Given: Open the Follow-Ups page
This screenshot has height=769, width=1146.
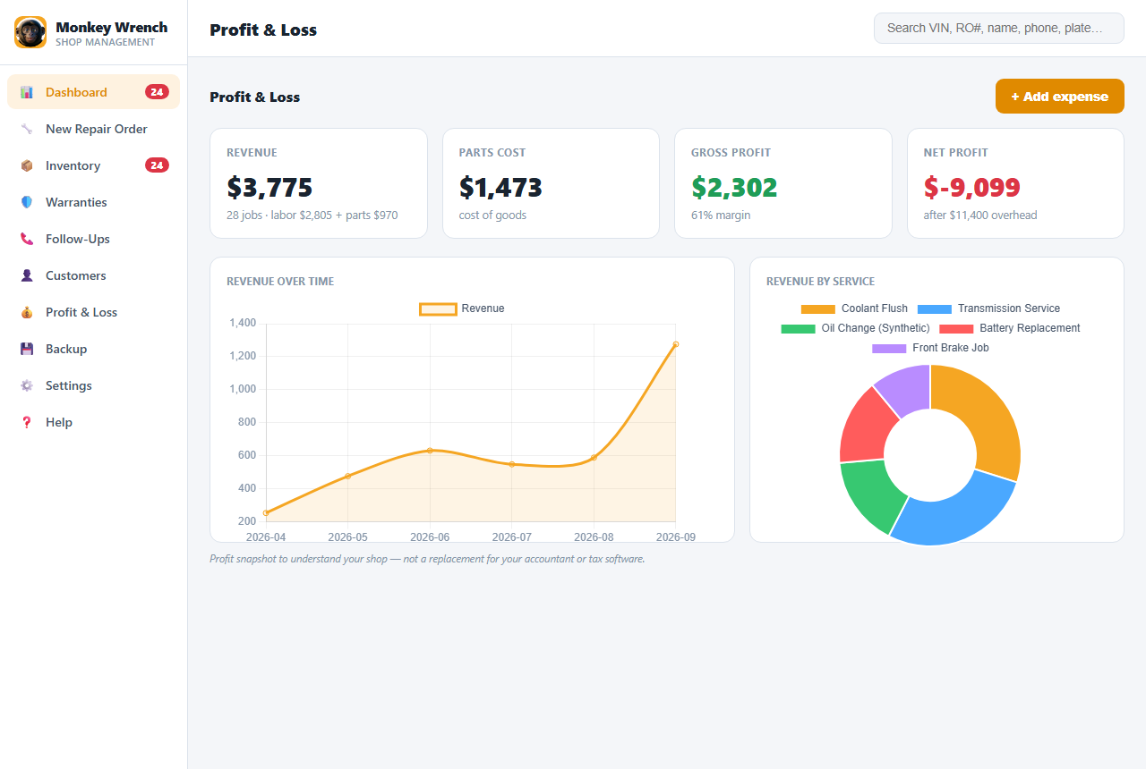Looking at the screenshot, I should [93, 239].
